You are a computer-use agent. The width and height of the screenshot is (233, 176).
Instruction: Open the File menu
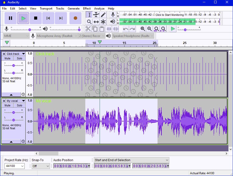tap(4, 9)
